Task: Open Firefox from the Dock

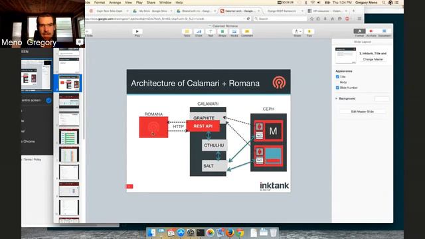Action: coord(230,232)
